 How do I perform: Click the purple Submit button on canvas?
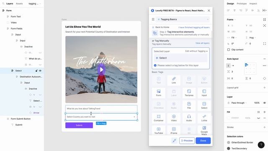coord(79,125)
